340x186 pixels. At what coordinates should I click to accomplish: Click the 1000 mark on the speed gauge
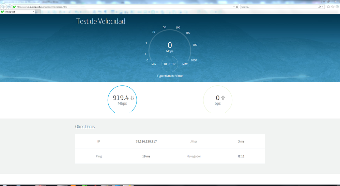point(194,60)
